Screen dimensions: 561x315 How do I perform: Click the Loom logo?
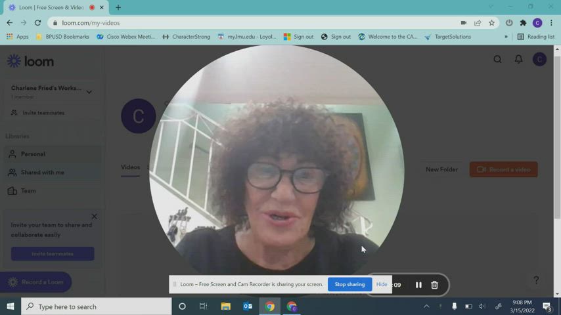(30, 61)
